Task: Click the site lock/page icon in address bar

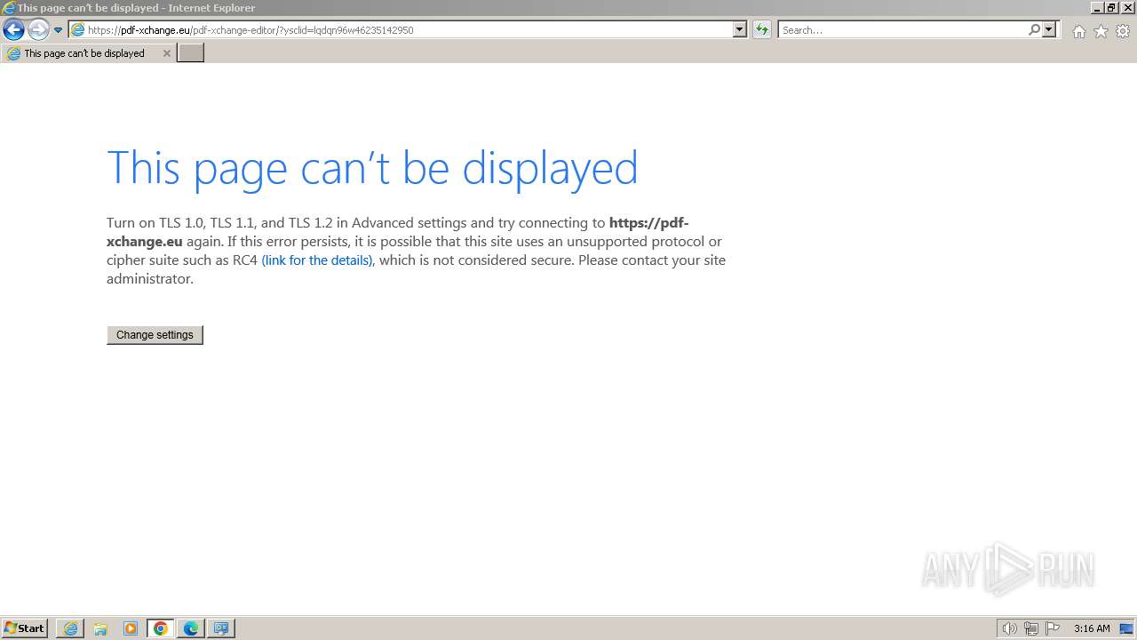Action: (78, 29)
